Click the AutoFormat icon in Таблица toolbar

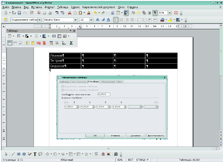click(x=51, y=43)
